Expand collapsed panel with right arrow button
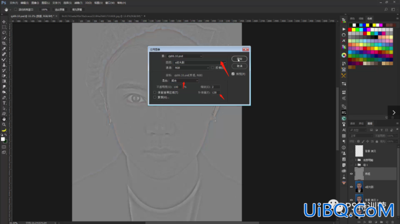This screenshot has height=224, width=400. (394, 112)
